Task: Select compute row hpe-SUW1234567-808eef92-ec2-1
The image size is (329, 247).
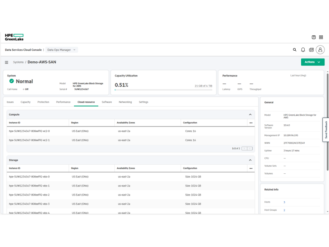Action: point(131,140)
